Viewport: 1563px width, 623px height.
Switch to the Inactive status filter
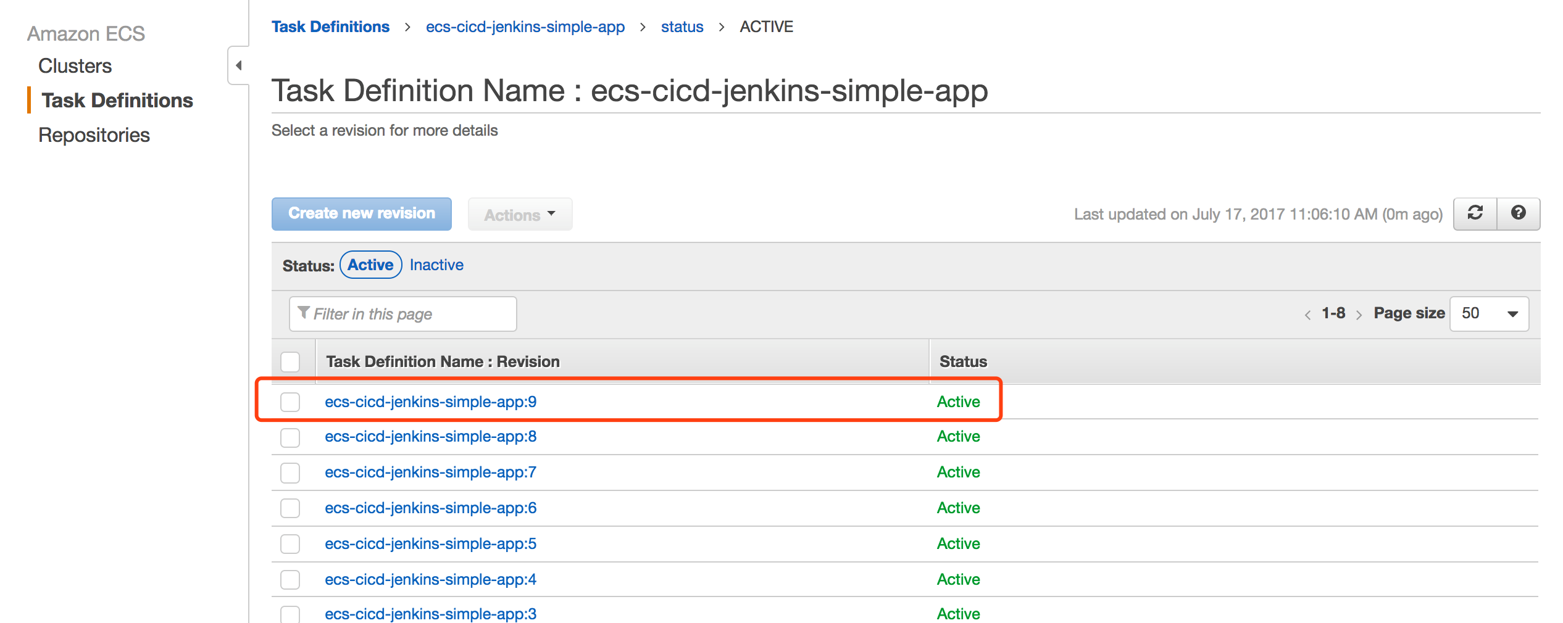[x=436, y=265]
